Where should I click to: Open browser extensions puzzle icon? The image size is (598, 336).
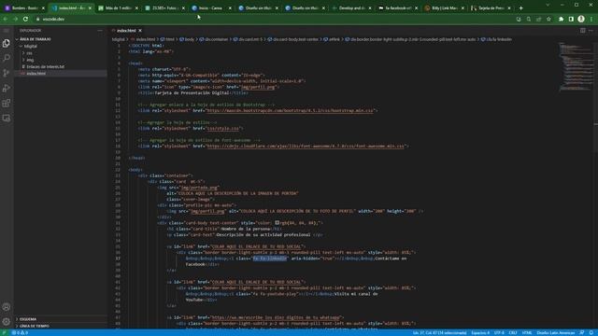(561, 19)
